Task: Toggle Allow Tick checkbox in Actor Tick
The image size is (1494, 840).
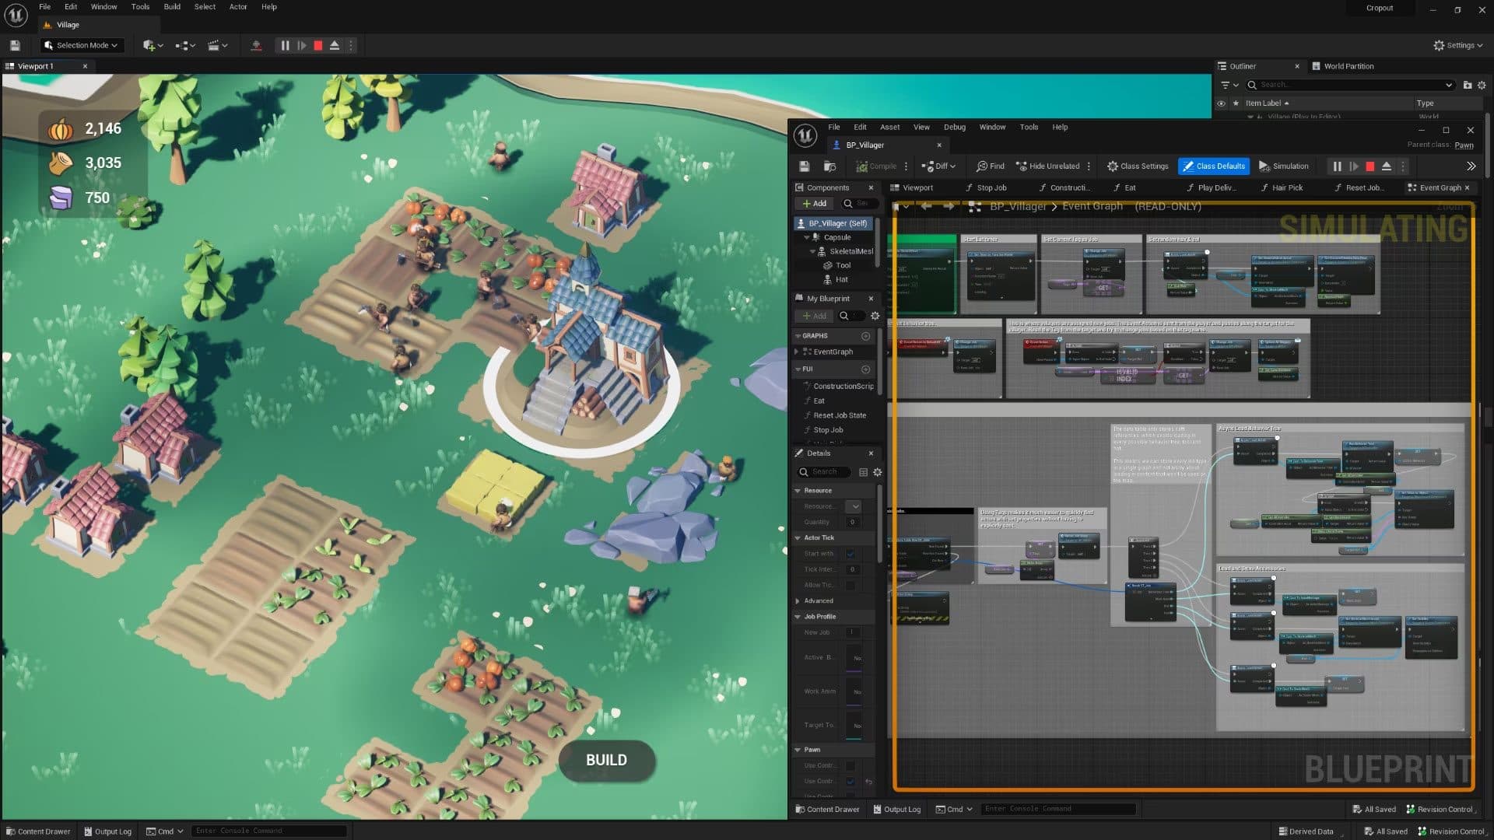Action: pyautogui.click(x=850, y=586)
